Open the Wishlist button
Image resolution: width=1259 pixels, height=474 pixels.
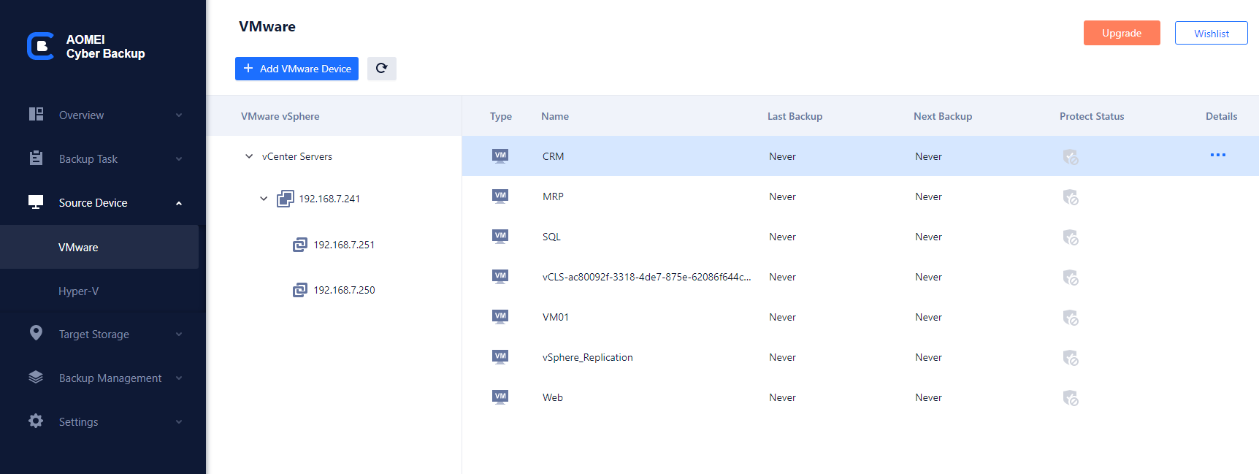click(1212, 33)
